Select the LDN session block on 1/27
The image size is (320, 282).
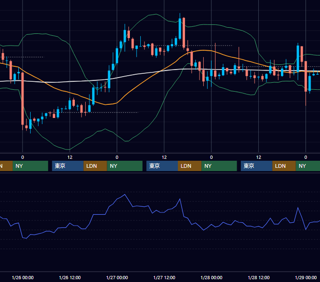click(190, 166)
